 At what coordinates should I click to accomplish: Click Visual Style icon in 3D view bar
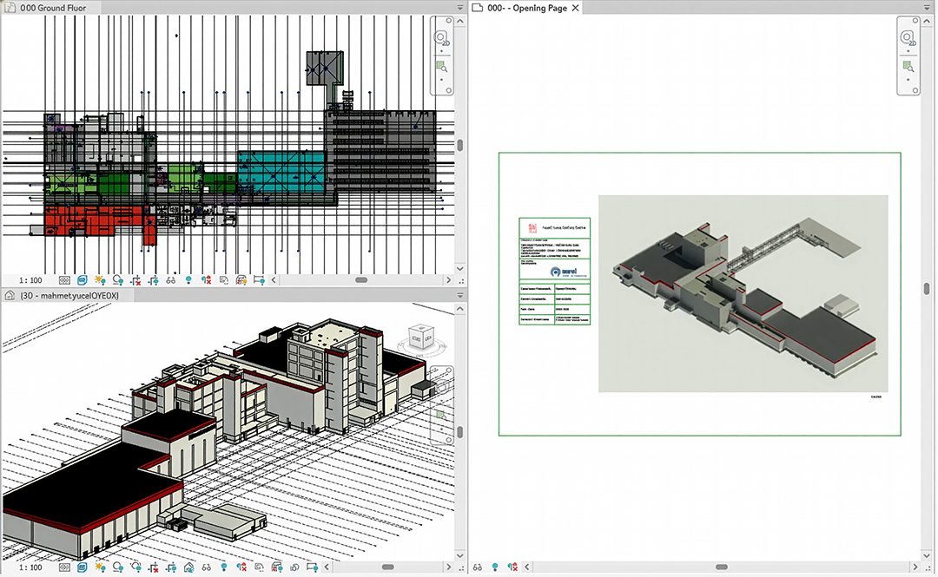click(x=82, y=567)
